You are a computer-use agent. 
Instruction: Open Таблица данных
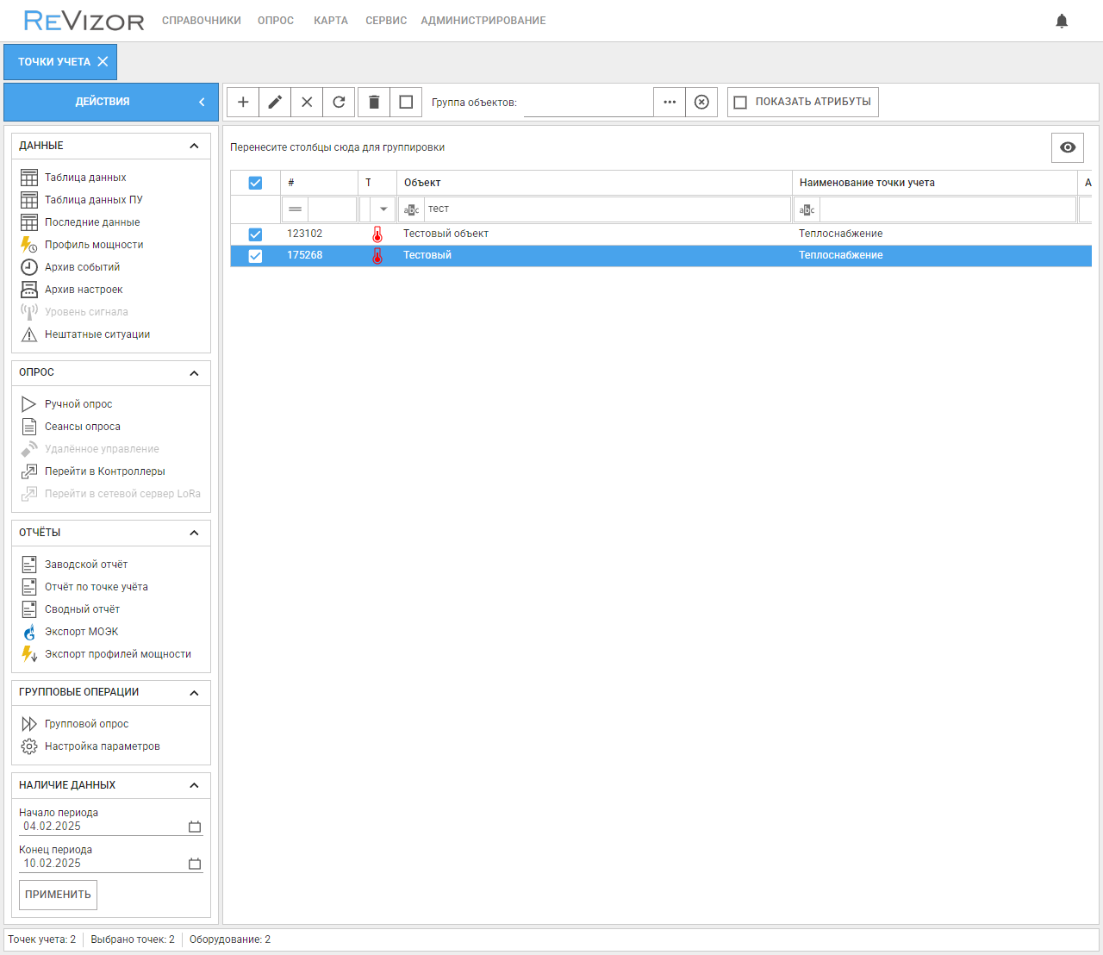[x=85, y=178]
